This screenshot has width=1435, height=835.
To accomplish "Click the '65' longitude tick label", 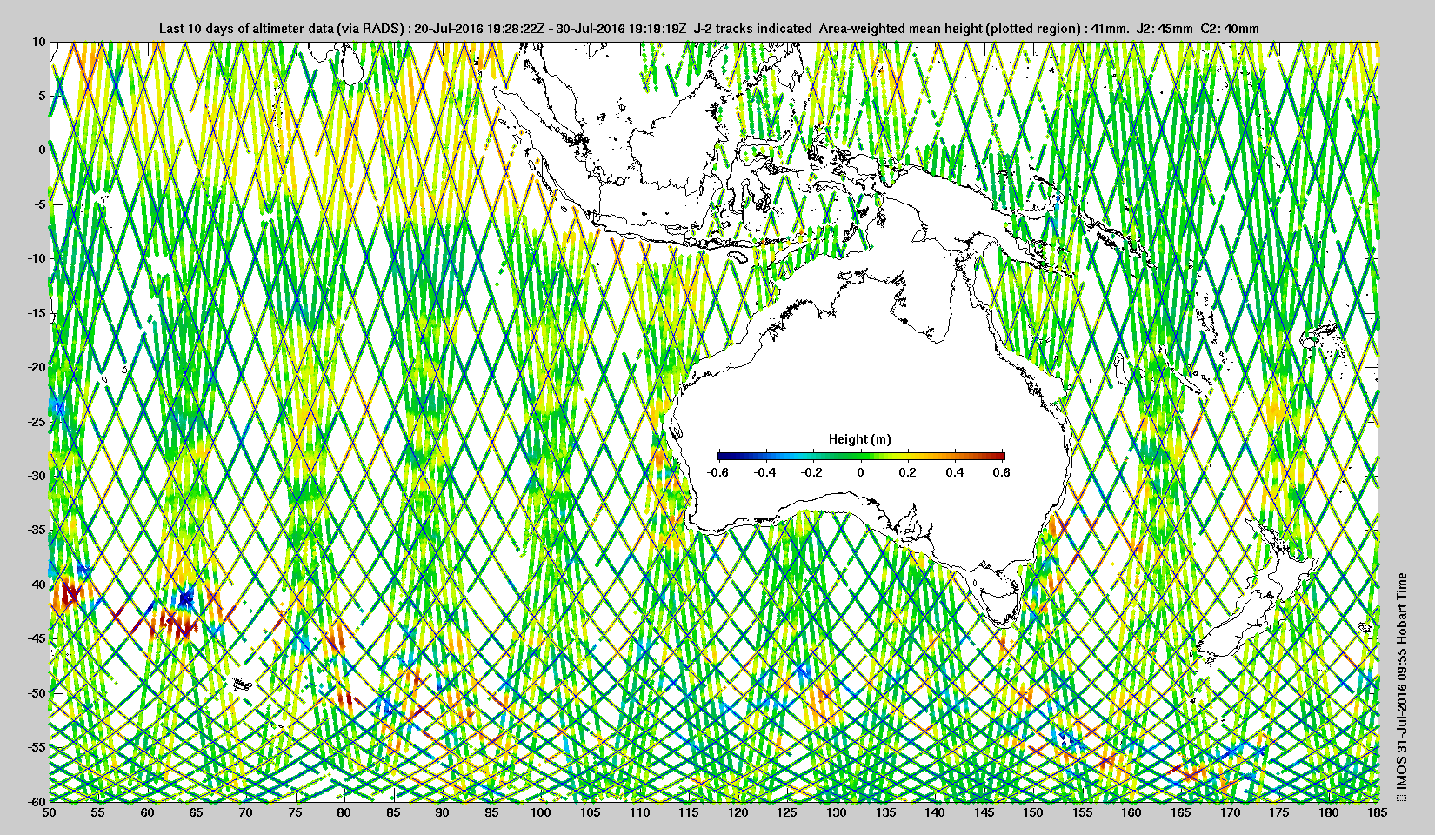I will 197,812.
